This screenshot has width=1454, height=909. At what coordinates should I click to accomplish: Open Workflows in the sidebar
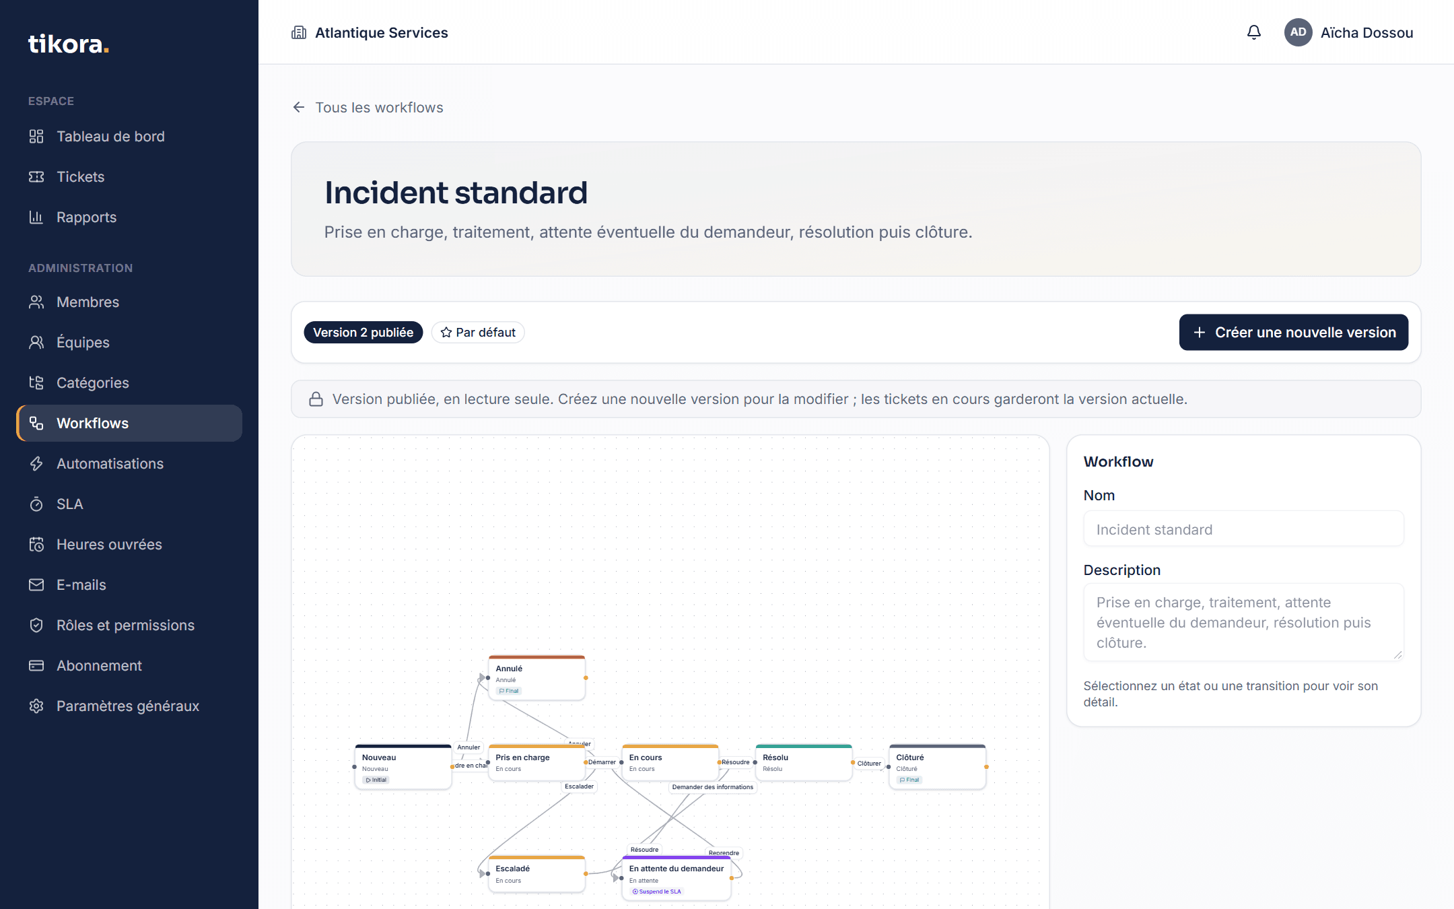pos(129,423)
